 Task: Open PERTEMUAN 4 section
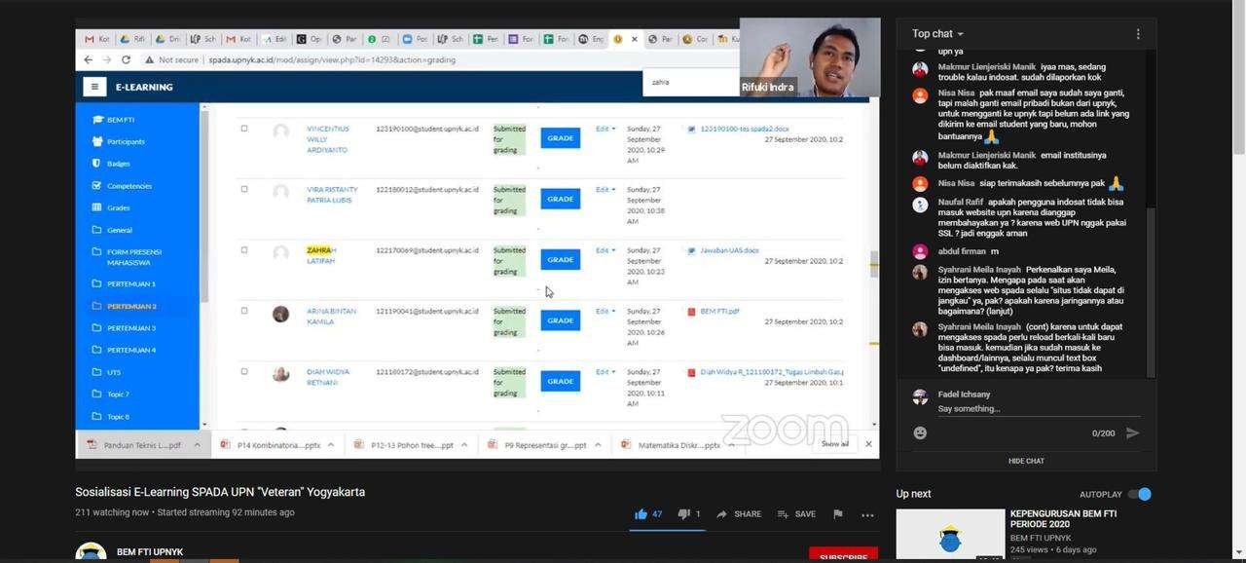(x=131, y=350)
